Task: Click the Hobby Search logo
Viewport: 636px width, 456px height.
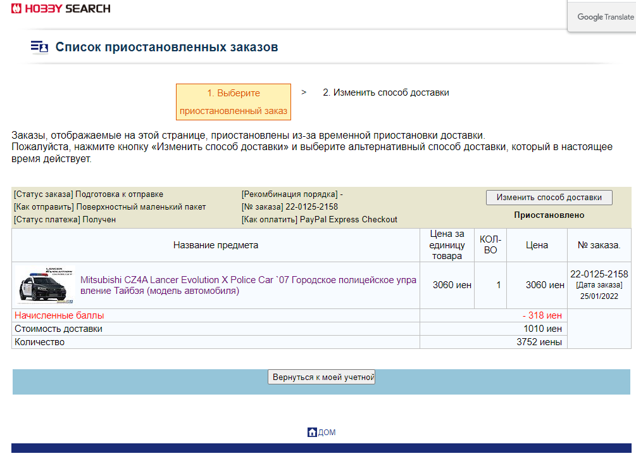Action: click(61, 9)
